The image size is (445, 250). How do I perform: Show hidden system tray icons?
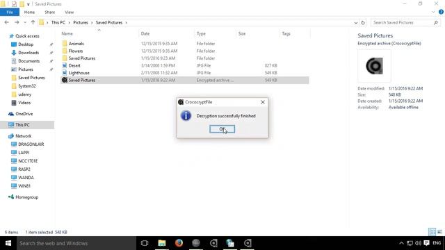point(401,243)
